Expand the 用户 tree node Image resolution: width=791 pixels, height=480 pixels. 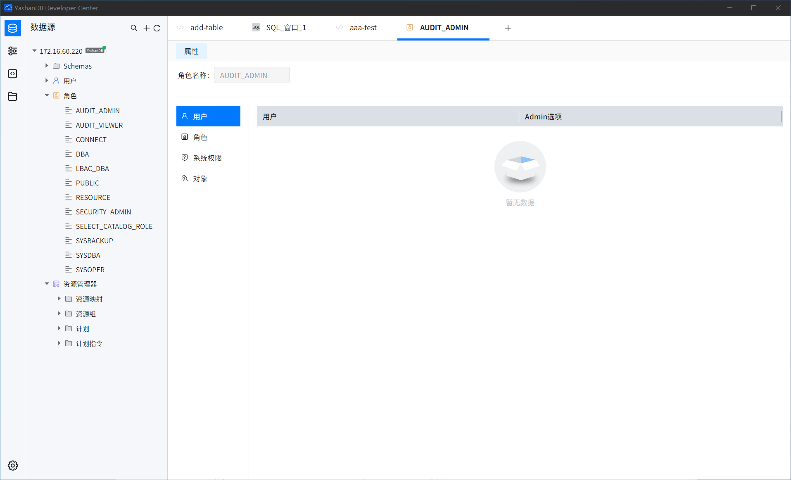pyautogui.click(x=47, y=81)
